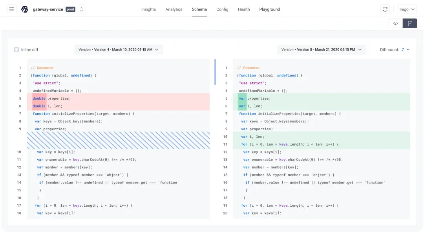
Task: Click 'var keys = Object.keys(members);' in left pane
Action: [69, 121]
